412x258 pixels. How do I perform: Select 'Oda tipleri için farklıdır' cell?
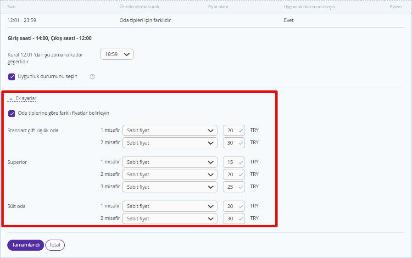pyautogui.click(x=145, y=20)
